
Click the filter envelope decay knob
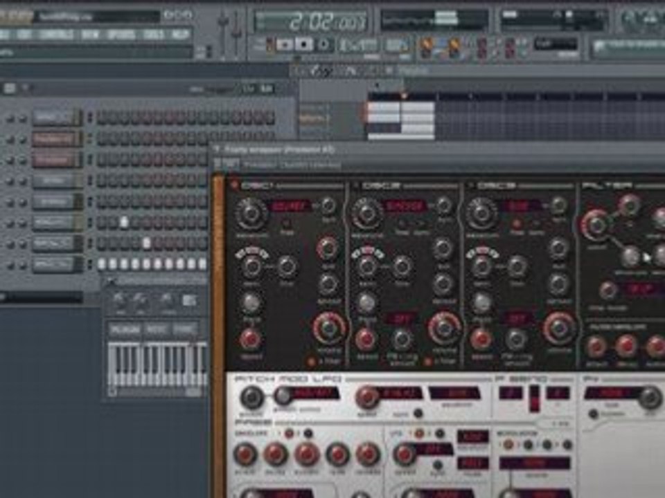[627, 347]
